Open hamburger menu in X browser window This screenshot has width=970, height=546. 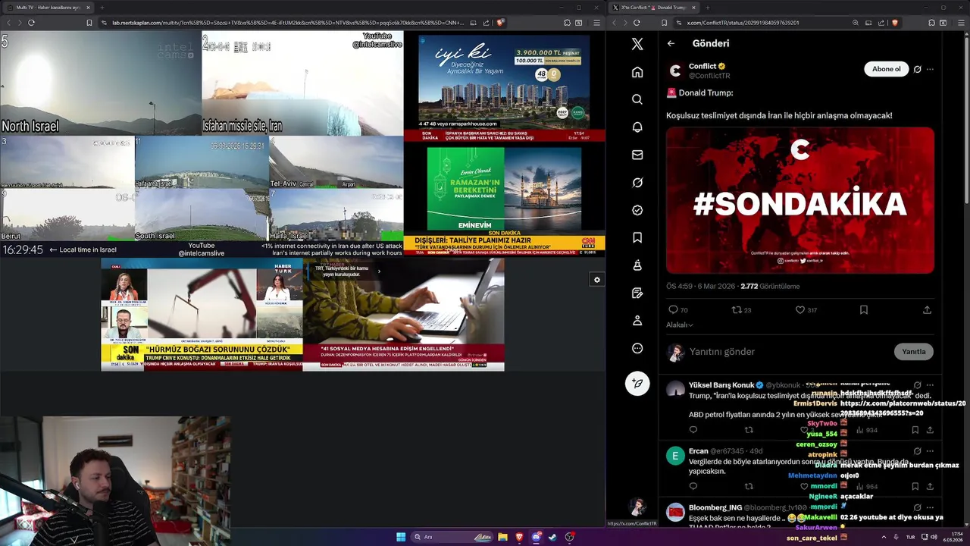click(x=962, y=23)
